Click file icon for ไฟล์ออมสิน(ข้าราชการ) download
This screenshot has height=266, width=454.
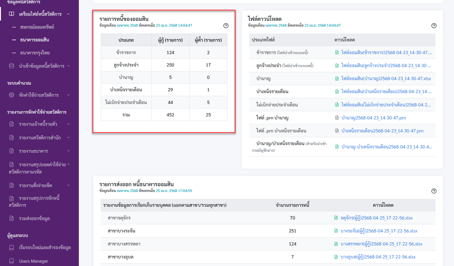[x=337, y=53]
